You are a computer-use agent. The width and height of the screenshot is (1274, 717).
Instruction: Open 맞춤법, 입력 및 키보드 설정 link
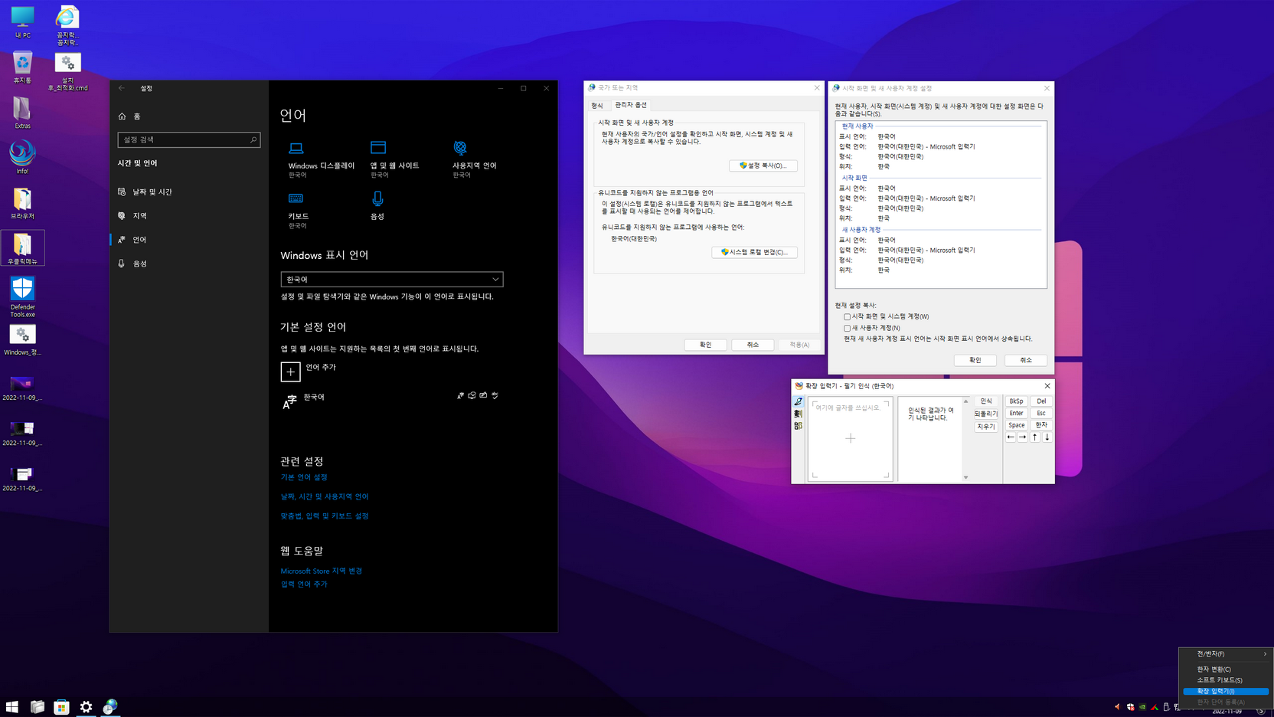pyautogui.click(x=325, y=516)
